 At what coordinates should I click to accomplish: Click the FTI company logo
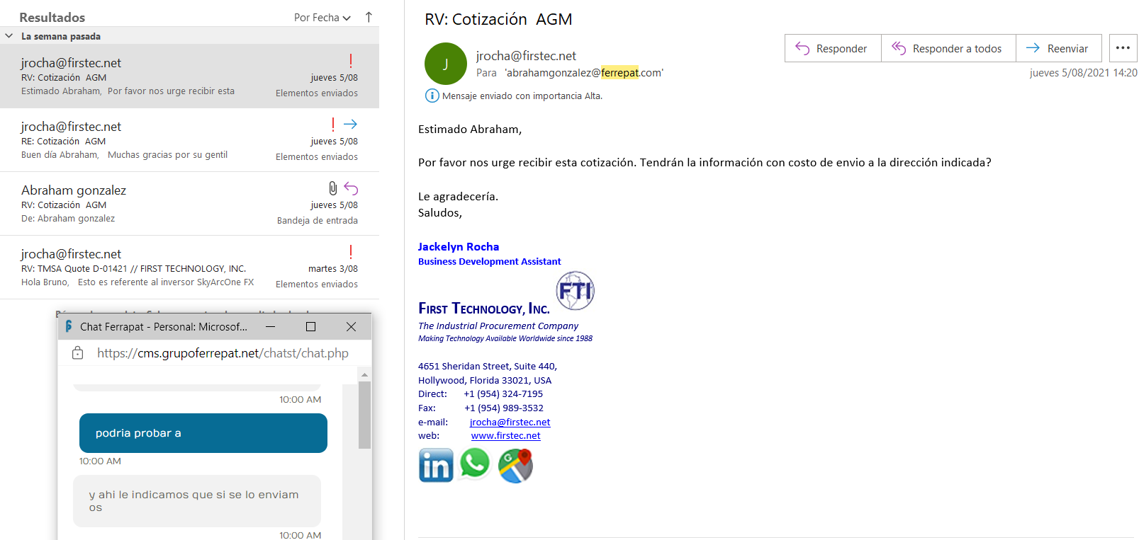pyautogui.click(x=575, y=291)
